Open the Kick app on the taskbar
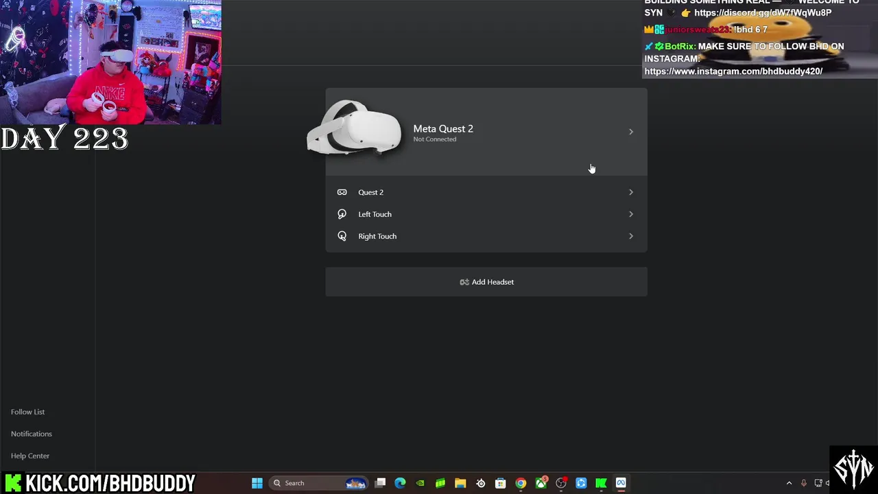Viewport: 878px width, 494px height. click(601, 483)
